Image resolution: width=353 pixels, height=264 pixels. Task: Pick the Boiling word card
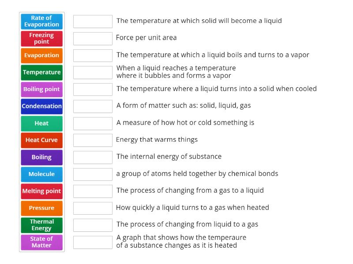point(41,157)
